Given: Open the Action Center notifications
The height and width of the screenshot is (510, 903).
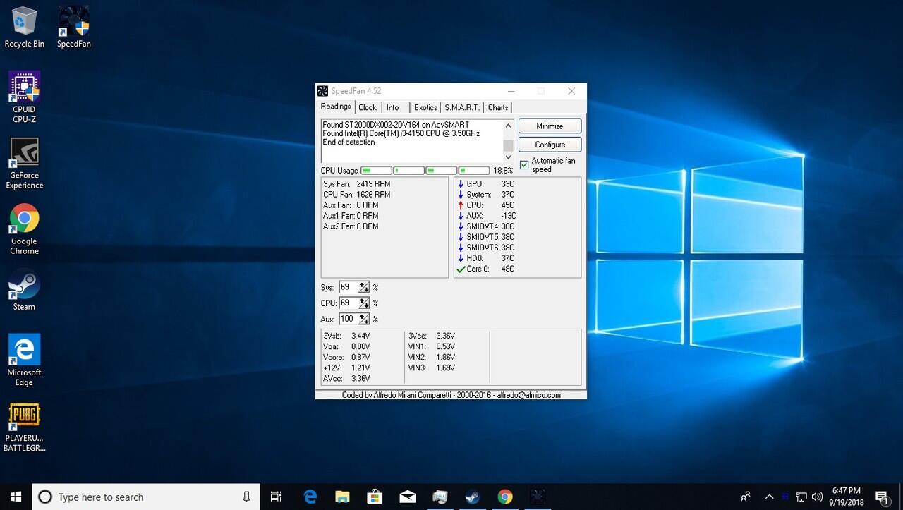Looking at the screenshot, I should pos(881,497).
